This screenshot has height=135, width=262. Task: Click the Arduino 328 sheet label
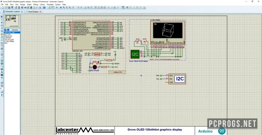coord(117,72)
